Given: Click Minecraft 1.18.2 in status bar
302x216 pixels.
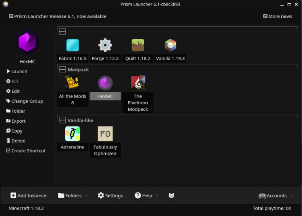Looking at the screenshot, I should [26, 208].
